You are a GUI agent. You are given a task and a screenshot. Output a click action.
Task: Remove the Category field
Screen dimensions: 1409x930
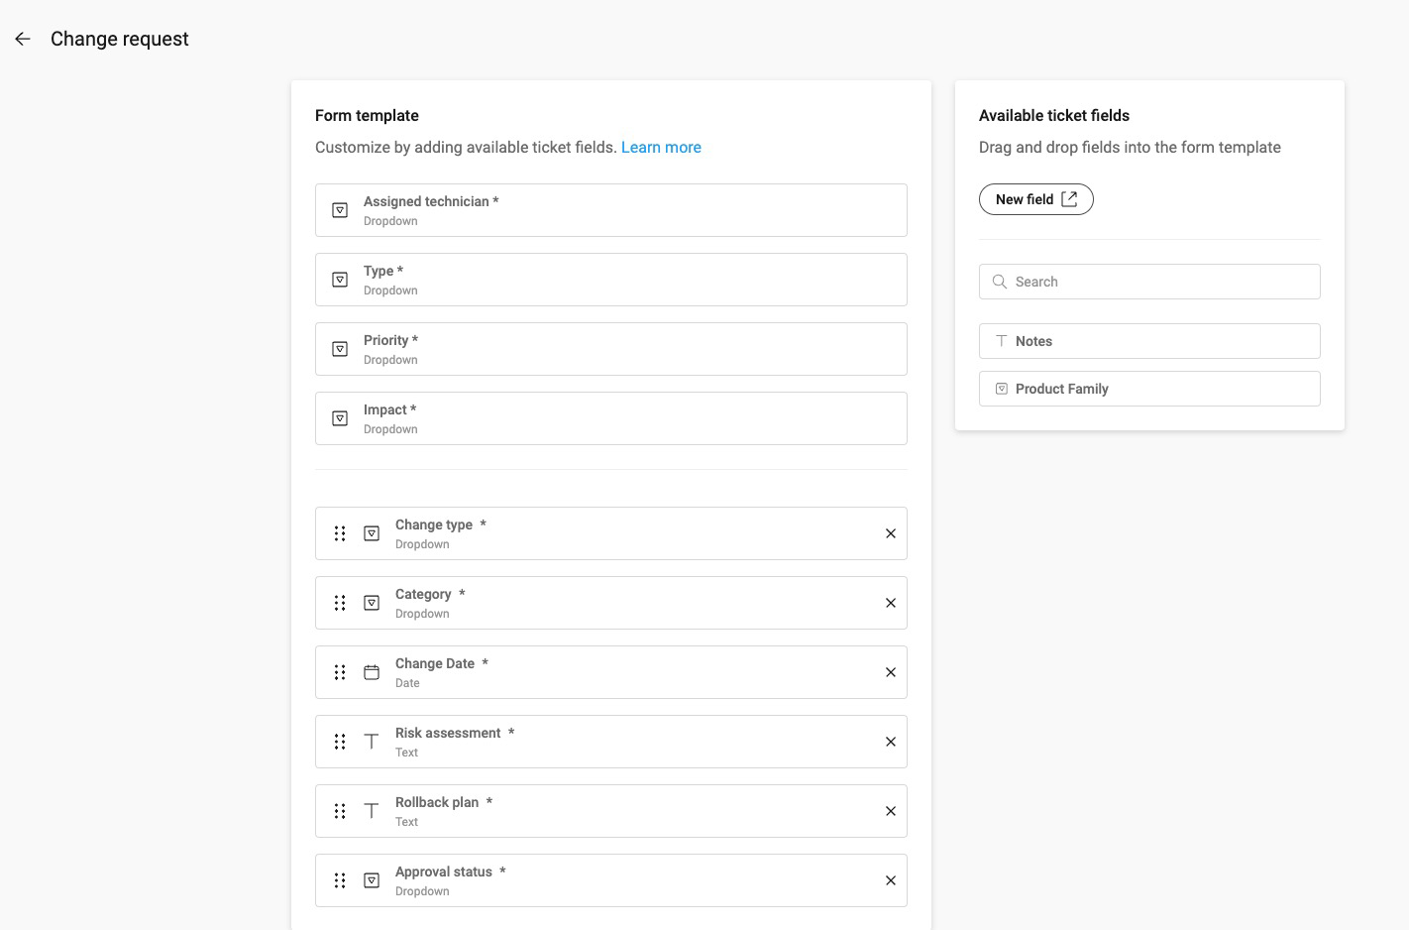891,603
